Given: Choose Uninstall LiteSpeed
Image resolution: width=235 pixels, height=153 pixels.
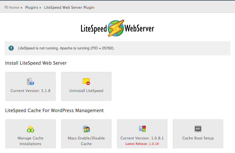Looking at the screenshot, I should pos(86,86).
